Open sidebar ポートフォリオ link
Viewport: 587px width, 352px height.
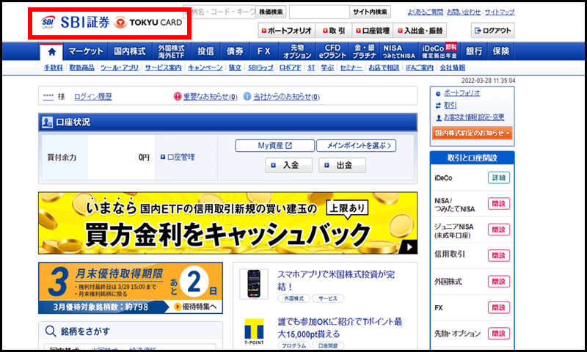point(462,93)
